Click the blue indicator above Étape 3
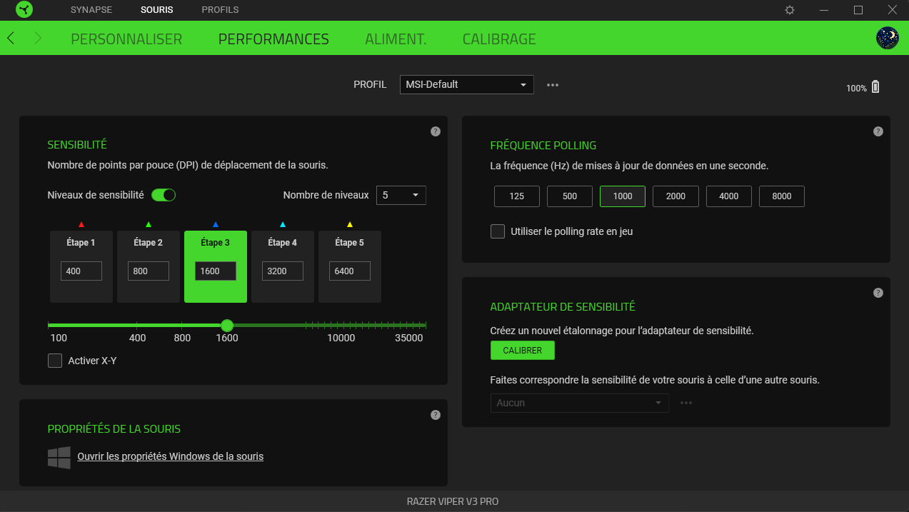909x512 pixels. 216,224
